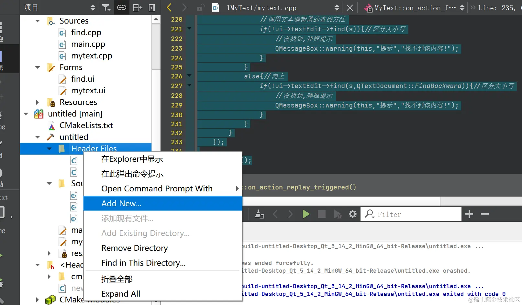Choose 在此弹出命令提示 menu entry

coord(163,174)
